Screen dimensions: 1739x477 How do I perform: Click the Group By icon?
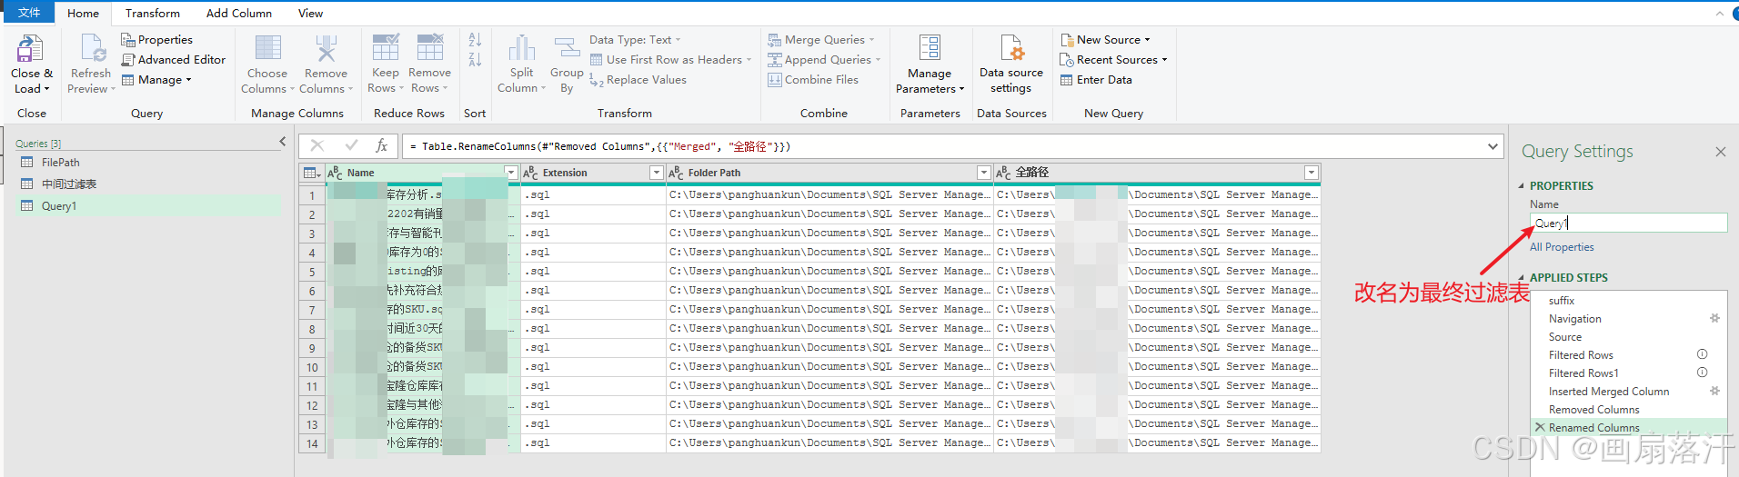[567, 49]
